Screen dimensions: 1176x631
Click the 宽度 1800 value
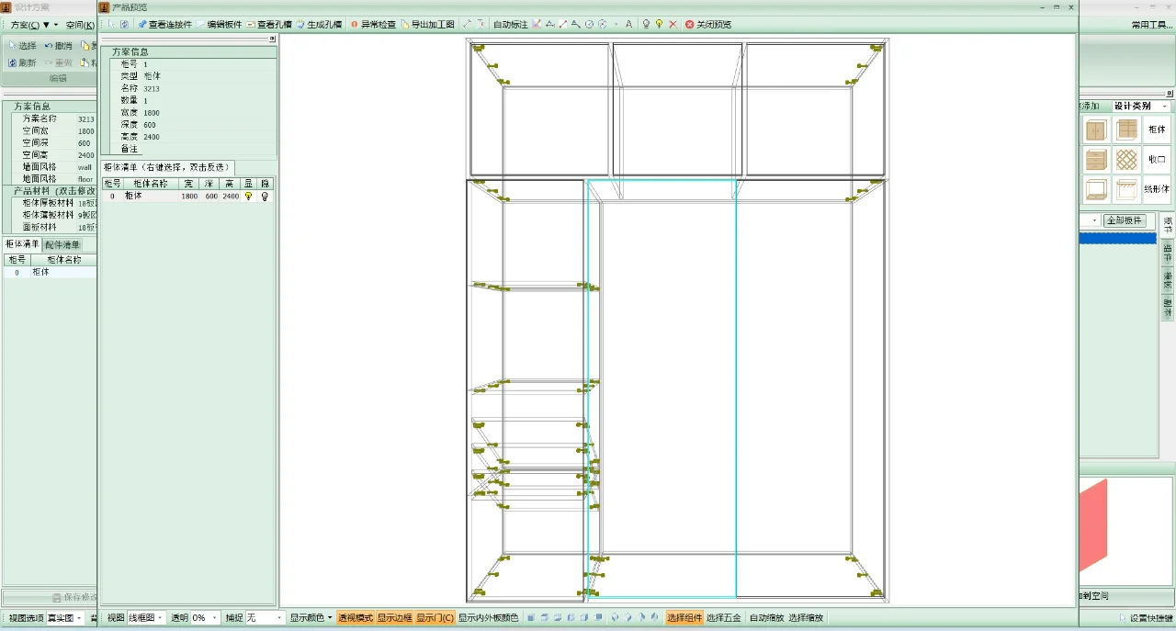point(151,112)
